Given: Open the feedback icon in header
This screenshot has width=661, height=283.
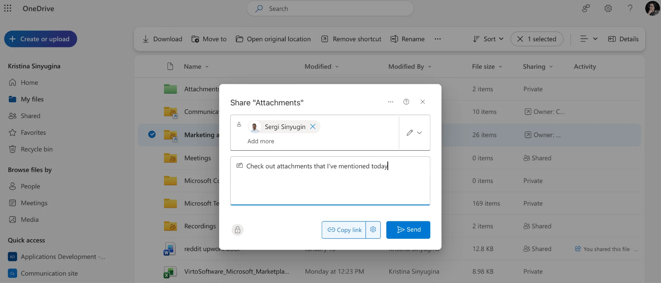Looking at the screenshot, I should click(x=586, y=8).
